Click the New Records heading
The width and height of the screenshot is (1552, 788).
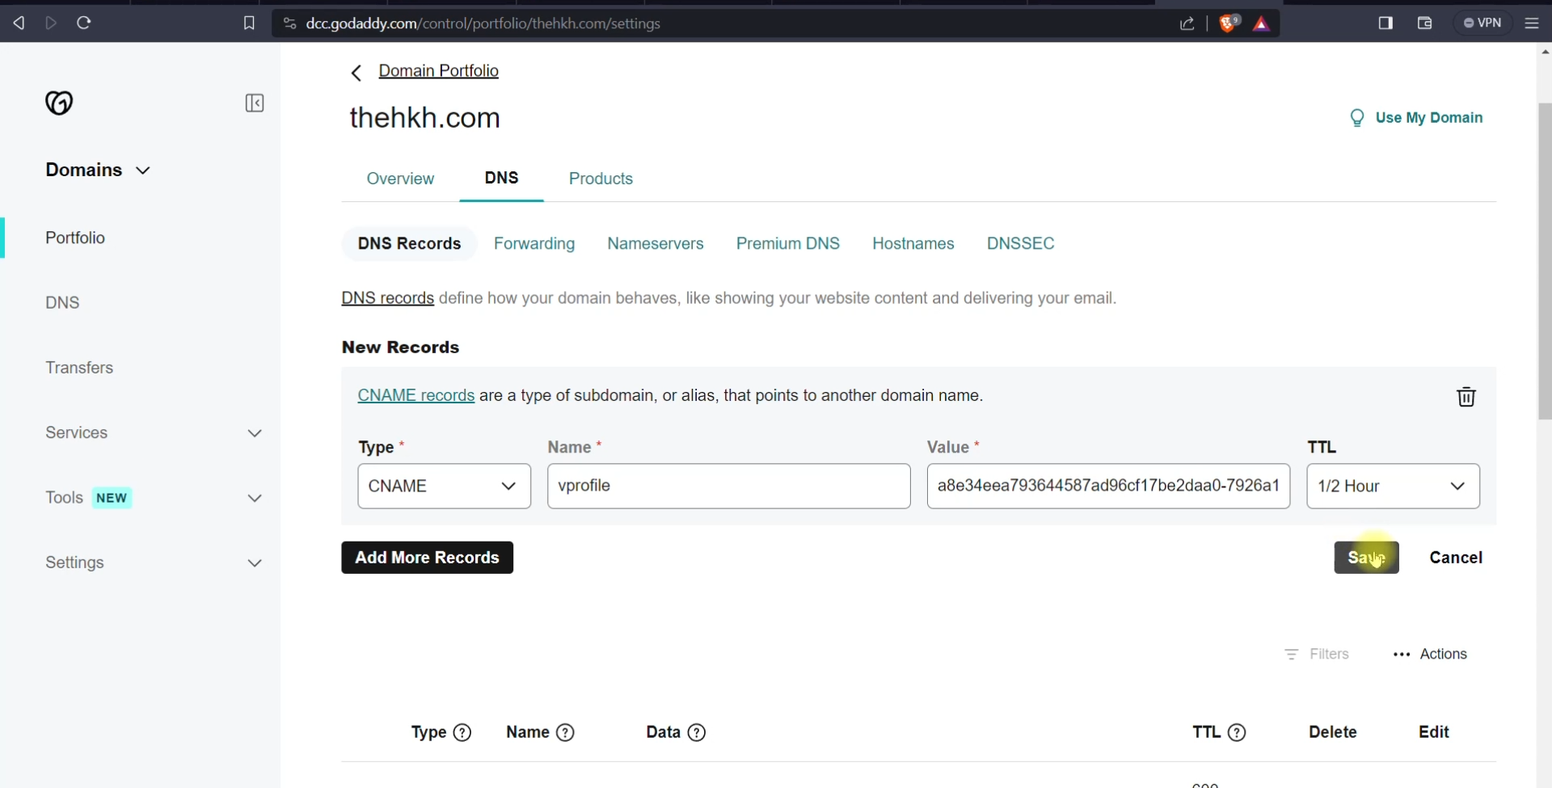coord(400,348)
